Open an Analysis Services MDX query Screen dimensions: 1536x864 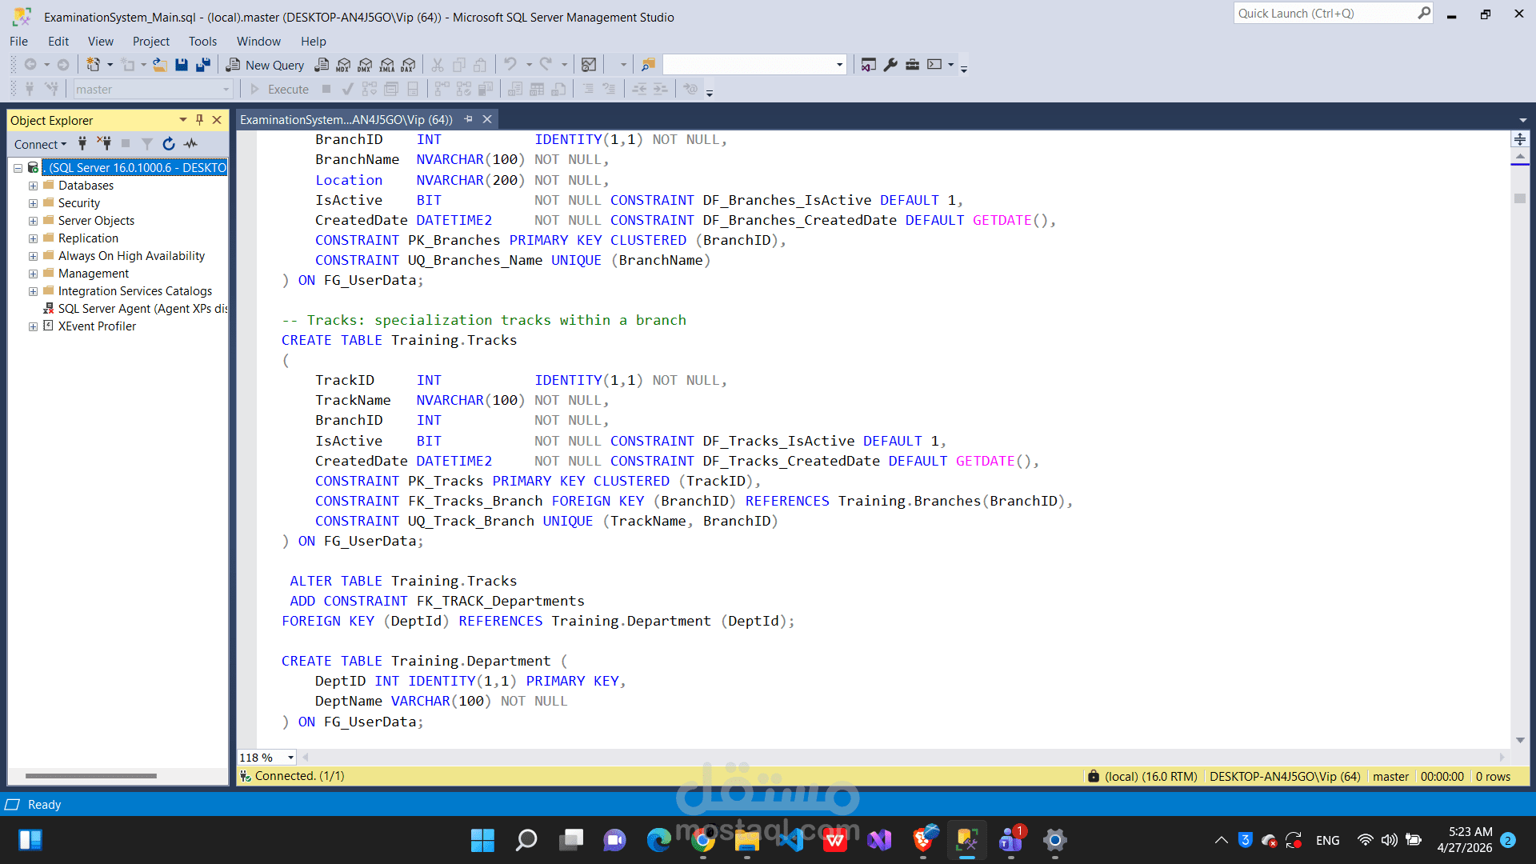click(343, 65)
